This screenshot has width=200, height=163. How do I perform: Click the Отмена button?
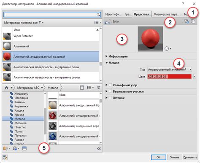pyautogui.click(x=174, y=158)
